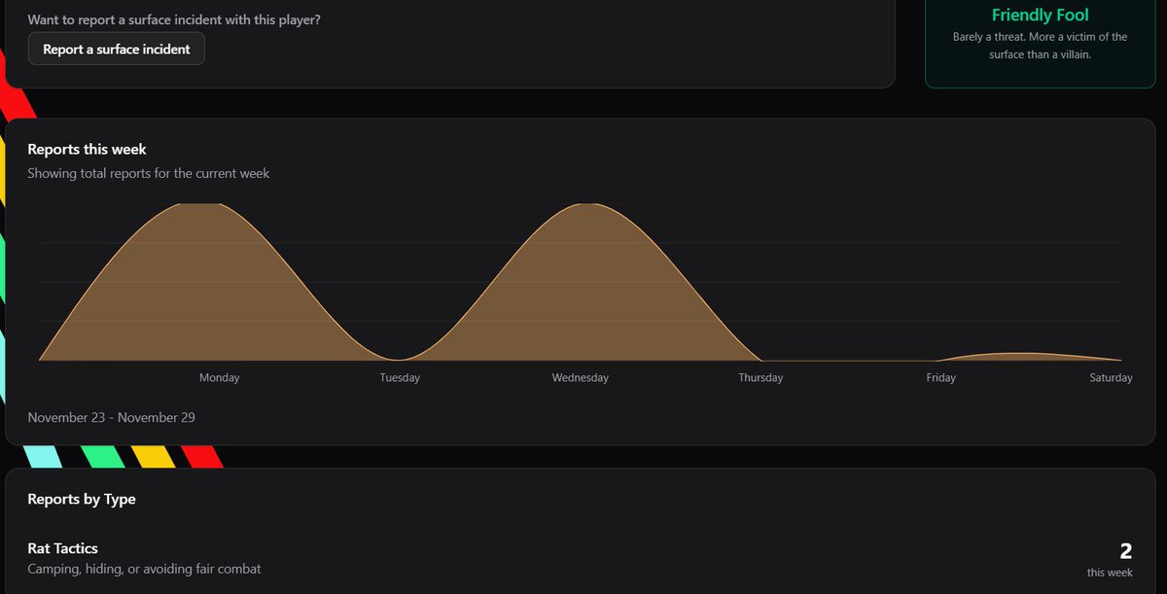The height and width of the screenshot is (594, 1167).
Task: Click the small Friday bump on the chart
Action: point(1011,355)
